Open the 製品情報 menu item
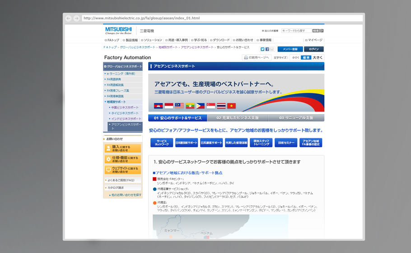Image resolution: width=411 pixels, height=253 pixels. (130, 40)
